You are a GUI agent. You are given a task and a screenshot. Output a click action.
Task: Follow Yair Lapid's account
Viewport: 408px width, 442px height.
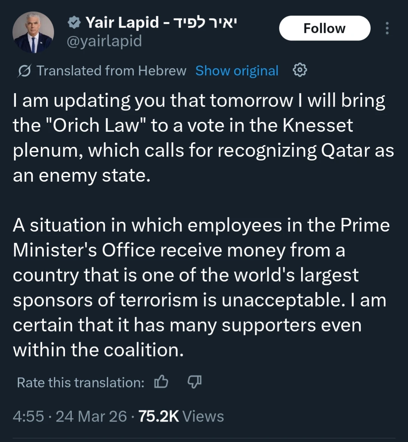324,28
